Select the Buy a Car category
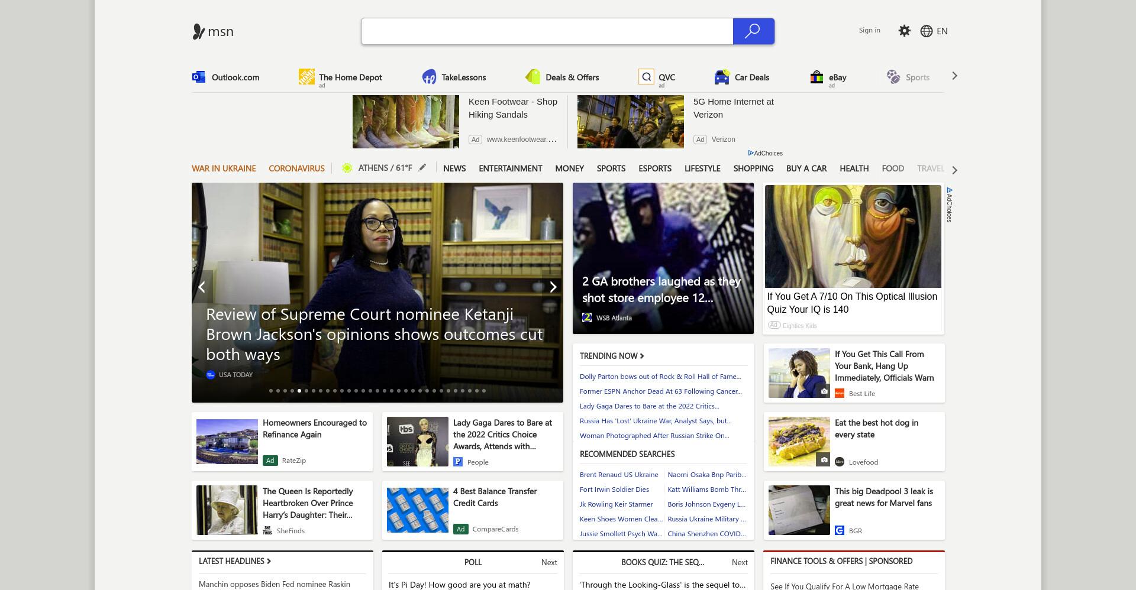Screen dimensions: 1136x590 tap(806, 168)
